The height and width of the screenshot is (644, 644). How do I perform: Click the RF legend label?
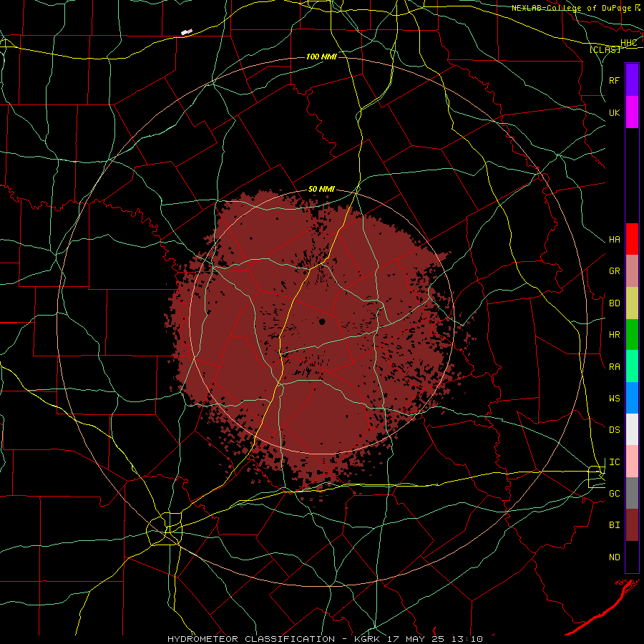[614, 80]
